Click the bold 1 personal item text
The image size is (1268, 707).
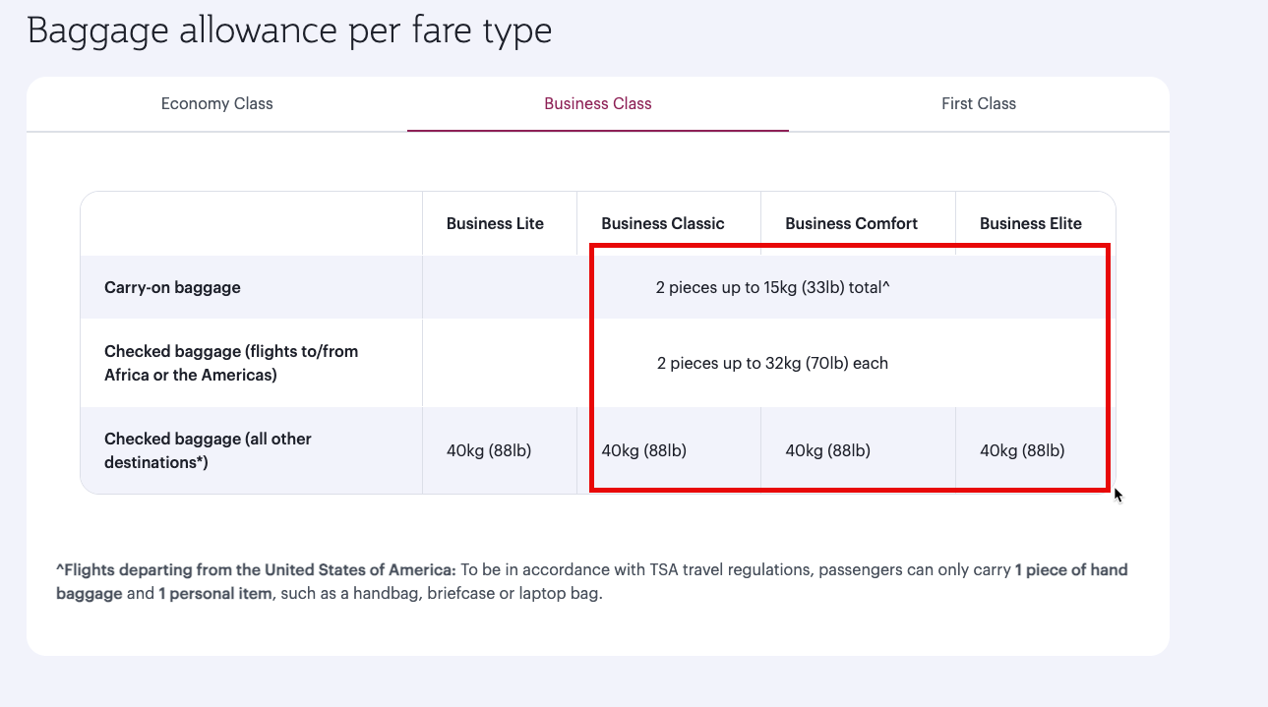tap(214, 594)
